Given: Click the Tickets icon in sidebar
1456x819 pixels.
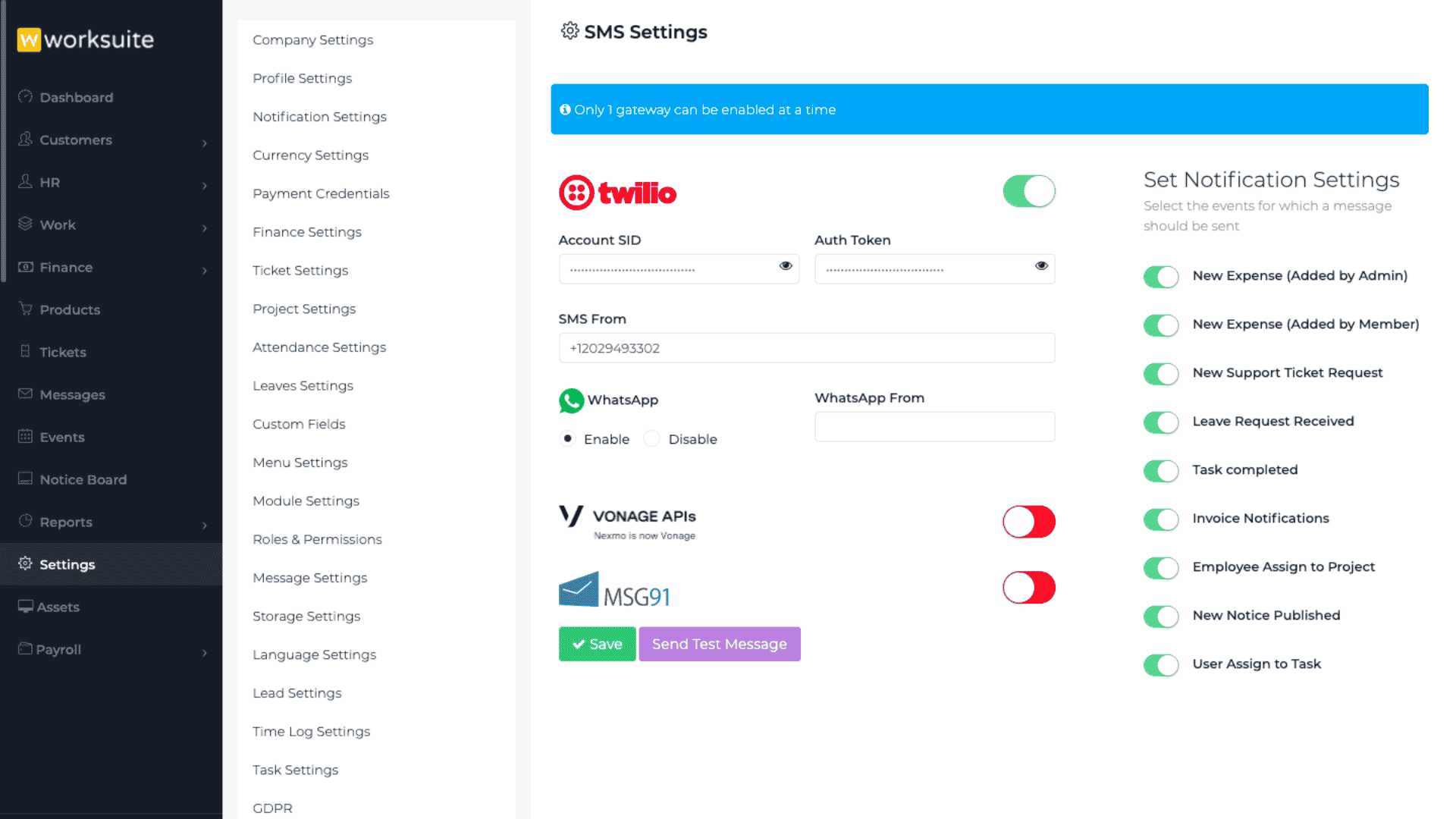Looking at the screenshot, I should (x=26, y=351).
